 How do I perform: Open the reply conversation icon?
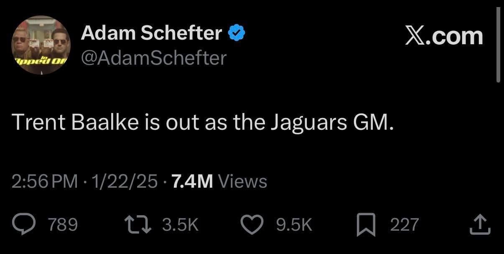click(25, 224)
